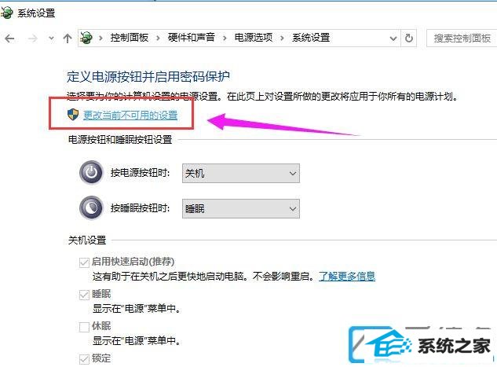
Task: Click the power button icon
Action: 91,173
